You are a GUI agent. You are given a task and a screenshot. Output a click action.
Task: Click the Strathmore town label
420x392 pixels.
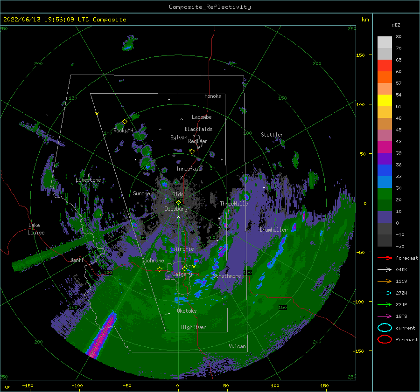coord(227,276)
